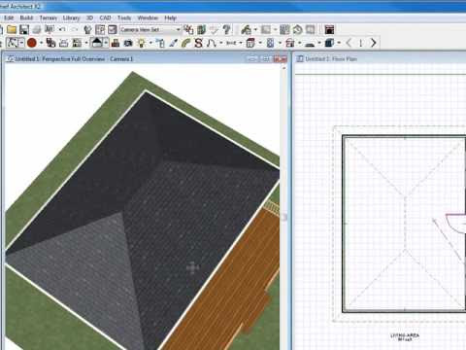The image size is (466, 350).
Task: Open the Build menu
Action: pyautogui.click(x=26, y=17)
